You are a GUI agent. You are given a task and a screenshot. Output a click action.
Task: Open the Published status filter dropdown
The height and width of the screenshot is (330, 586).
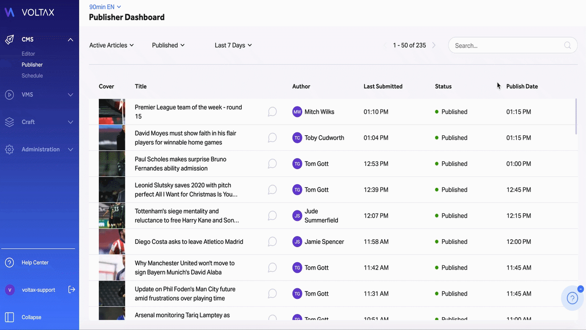168,45
